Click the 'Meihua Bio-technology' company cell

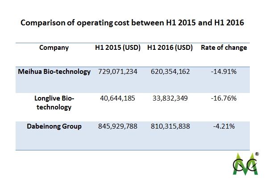(x=54, y=72)
